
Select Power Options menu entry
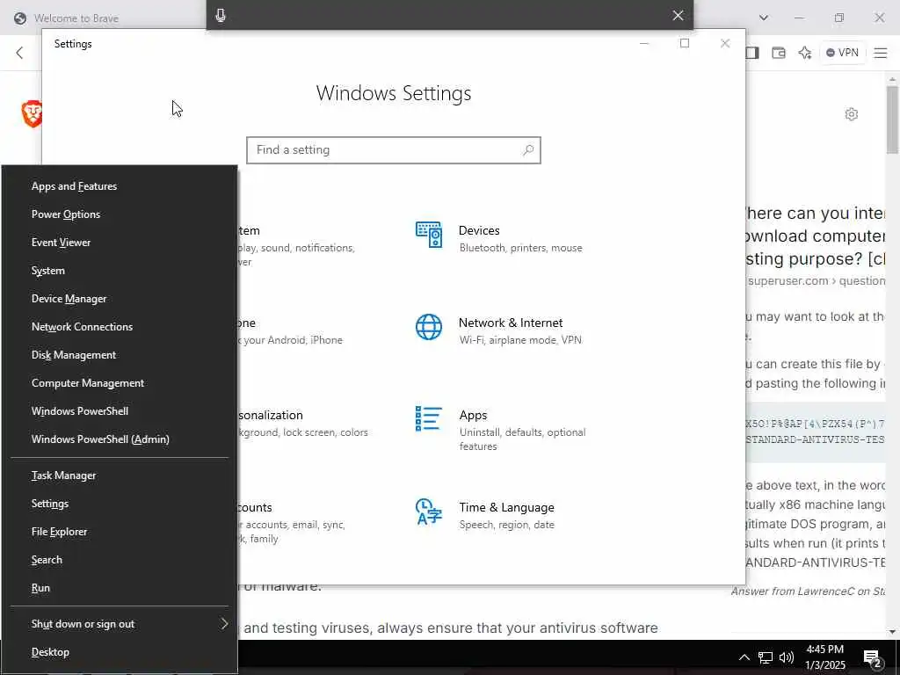click(120, 214)
